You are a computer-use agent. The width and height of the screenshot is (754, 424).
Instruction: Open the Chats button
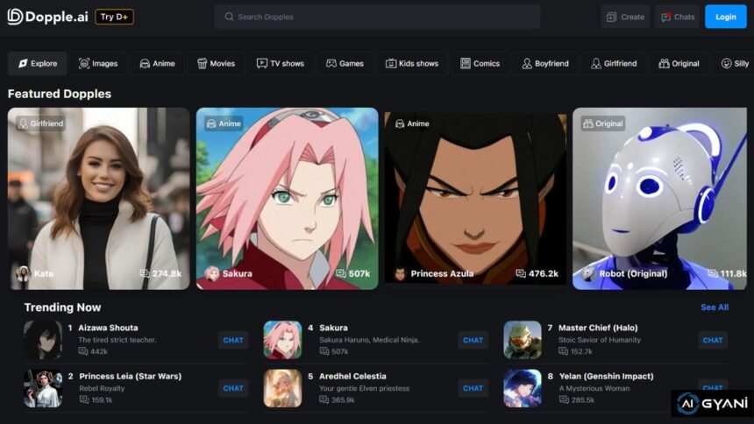coord(677,17)
